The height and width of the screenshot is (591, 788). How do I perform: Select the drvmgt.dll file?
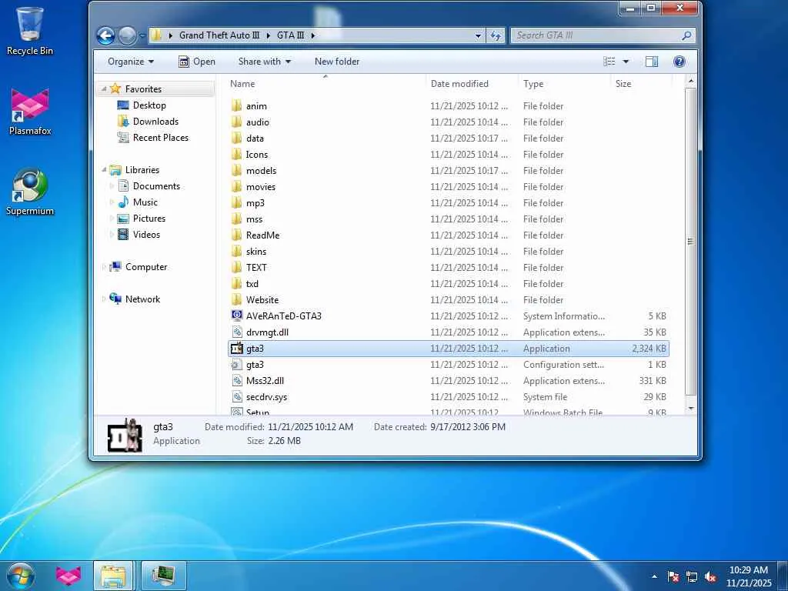click(449, 332)
